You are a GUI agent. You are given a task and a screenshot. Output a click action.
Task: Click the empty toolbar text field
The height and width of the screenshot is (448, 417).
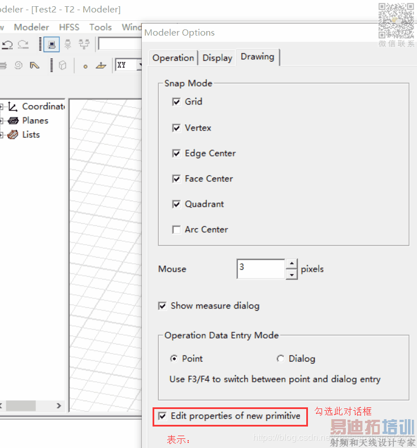click(x=120, y=44)
